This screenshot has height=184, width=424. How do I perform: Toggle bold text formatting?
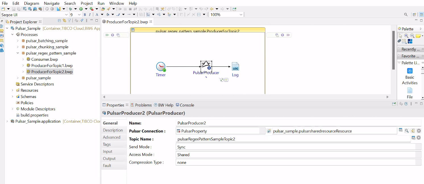click(x=85, y=15)
